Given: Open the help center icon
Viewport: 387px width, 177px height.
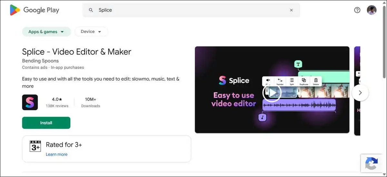Looking at the screenshot, I should (357, 10).
